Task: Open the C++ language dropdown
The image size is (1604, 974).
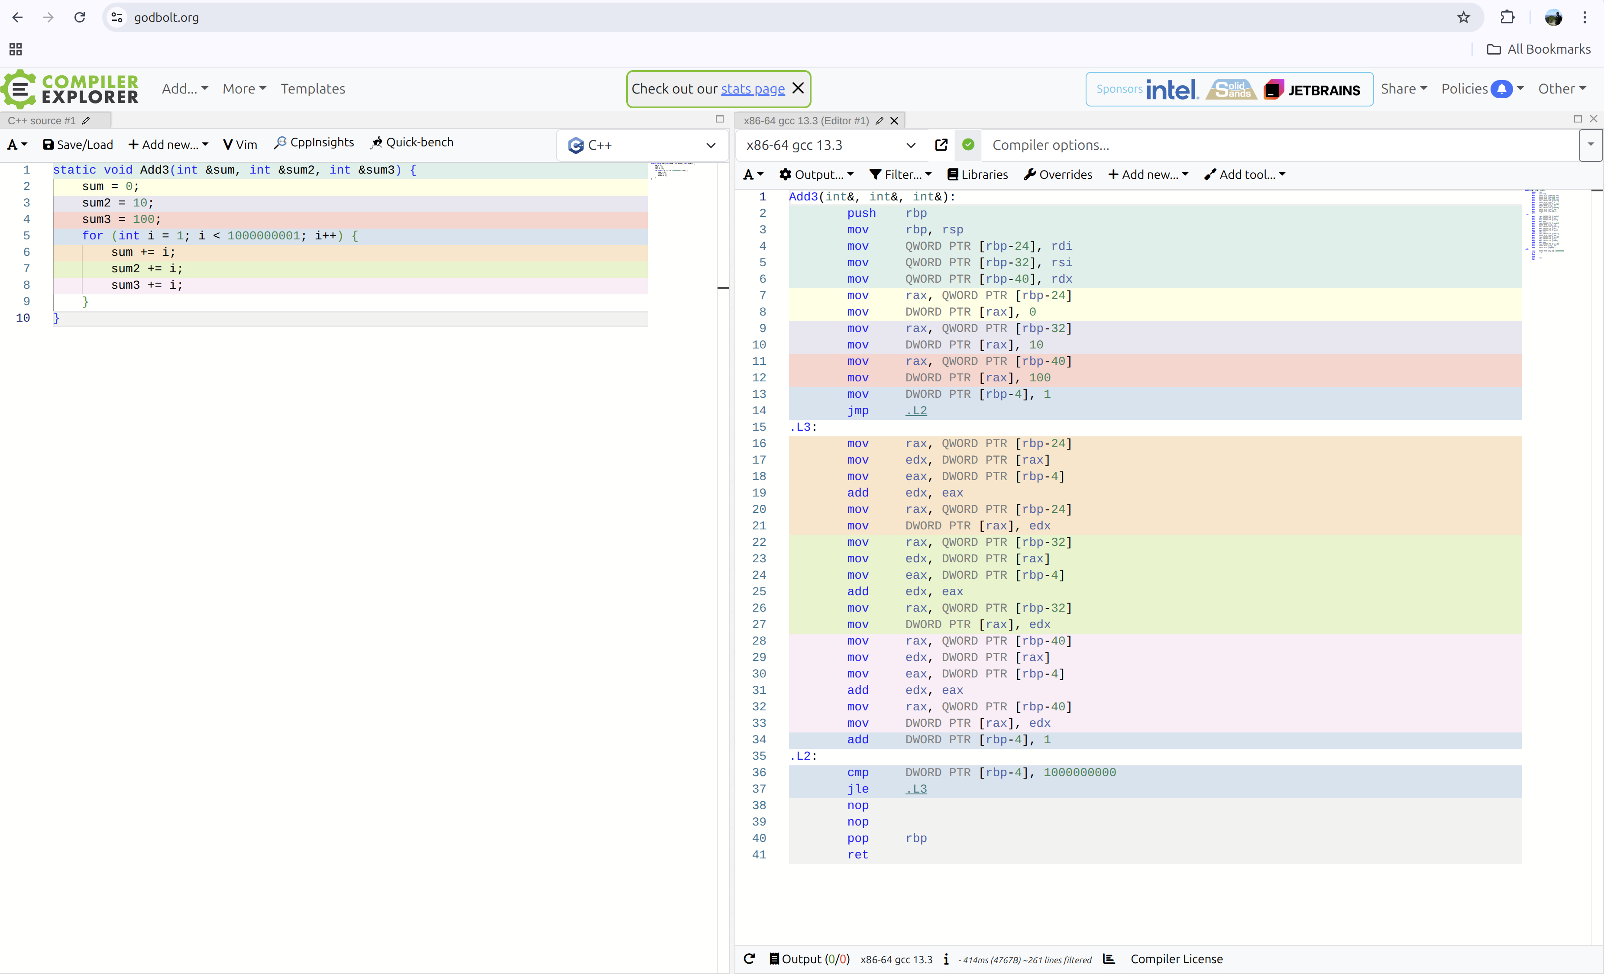Action: click(642, 145)
